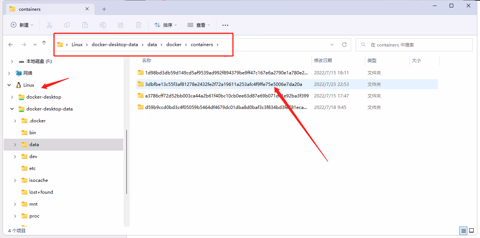Expand the .docker tree folder
The image size is (480, 238).
click(x=15, y=121)
